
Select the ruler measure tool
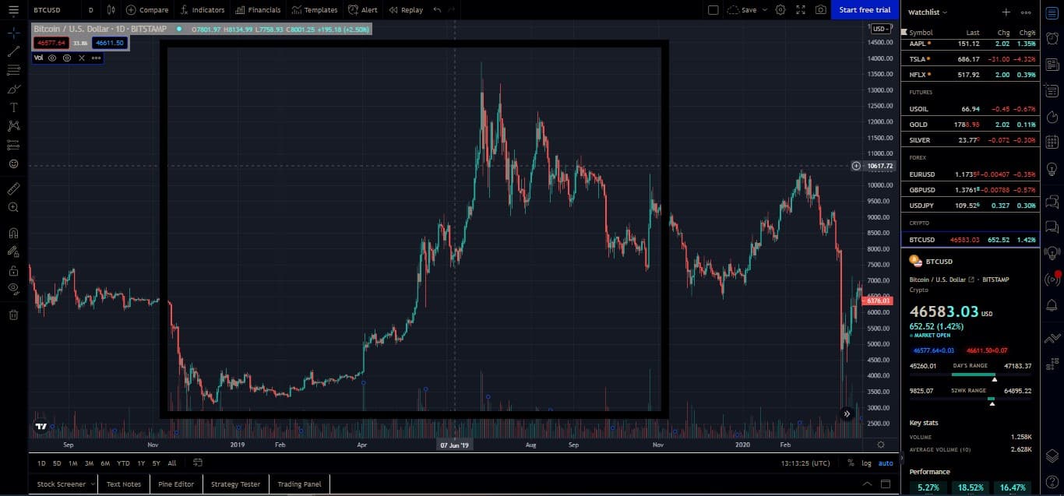tap(13, 188)
